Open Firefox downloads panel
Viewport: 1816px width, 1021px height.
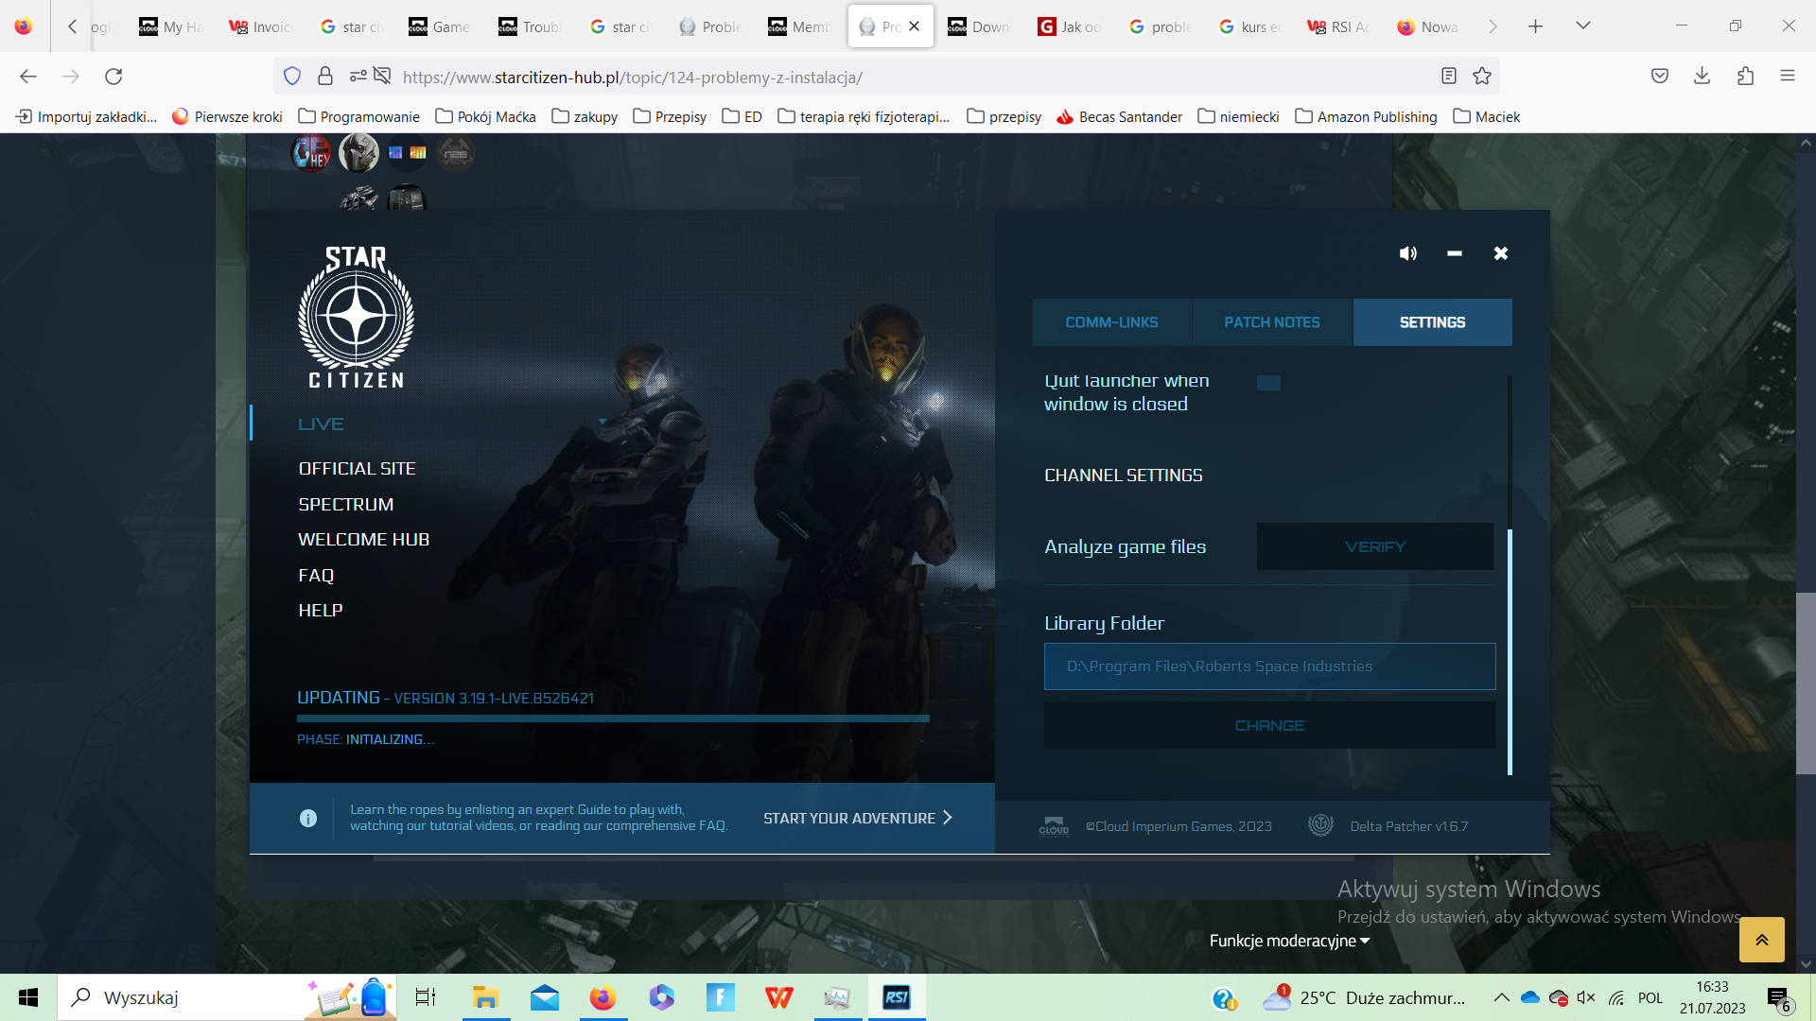[1702, 76]
